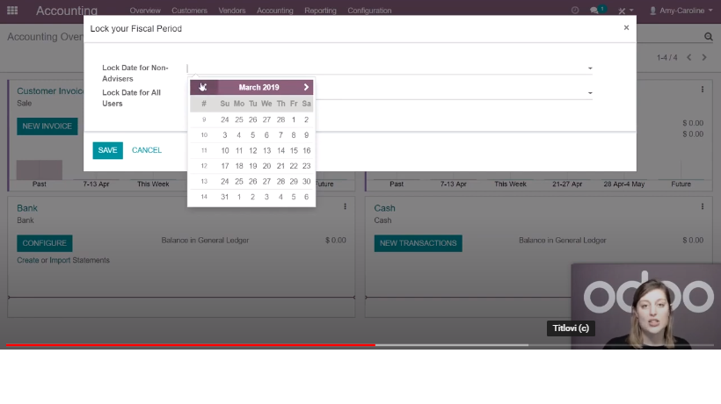This screenshot has width=721, height=404.
Task: Go to the next month in calendar
Action: pyautogui.click(x=306, y=87)
